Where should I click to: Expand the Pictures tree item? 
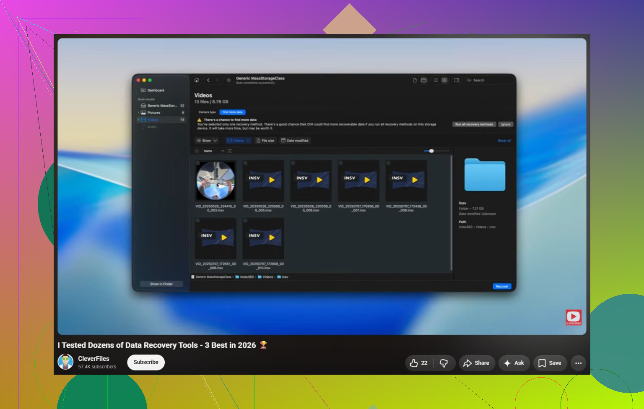(x=138, y=113)
